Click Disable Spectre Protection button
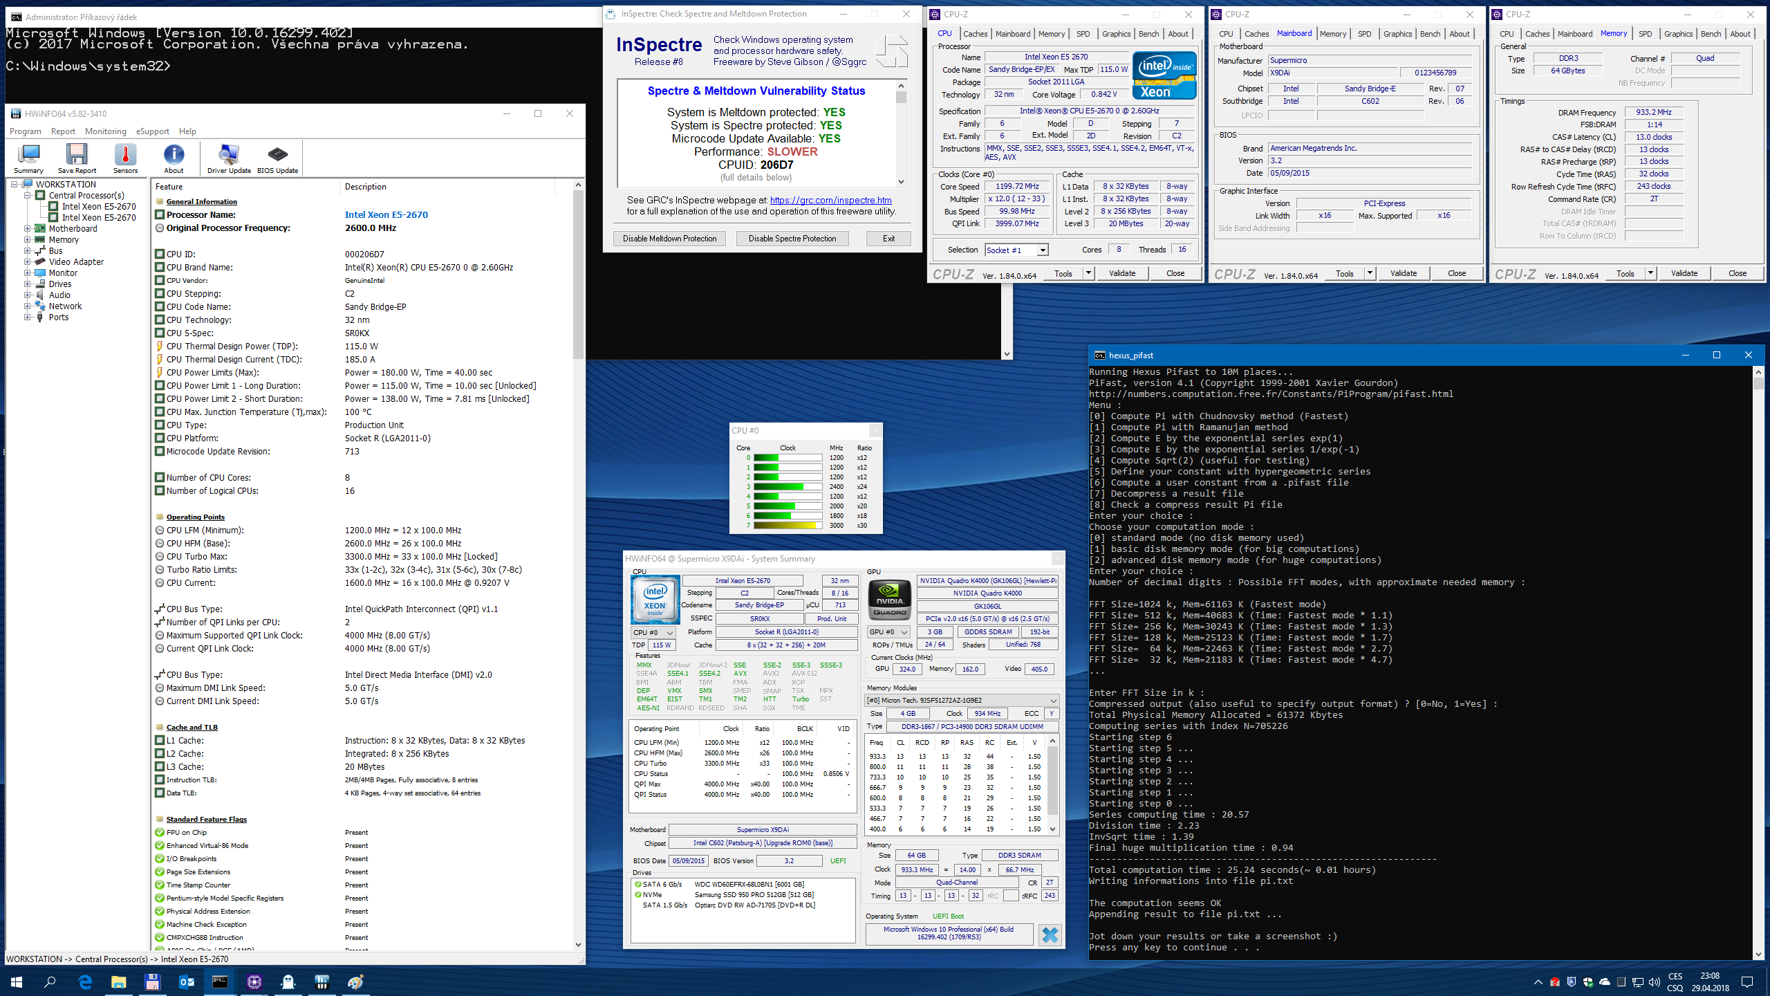The width and height of the screenshot is (1770, 996). point(792,239)
